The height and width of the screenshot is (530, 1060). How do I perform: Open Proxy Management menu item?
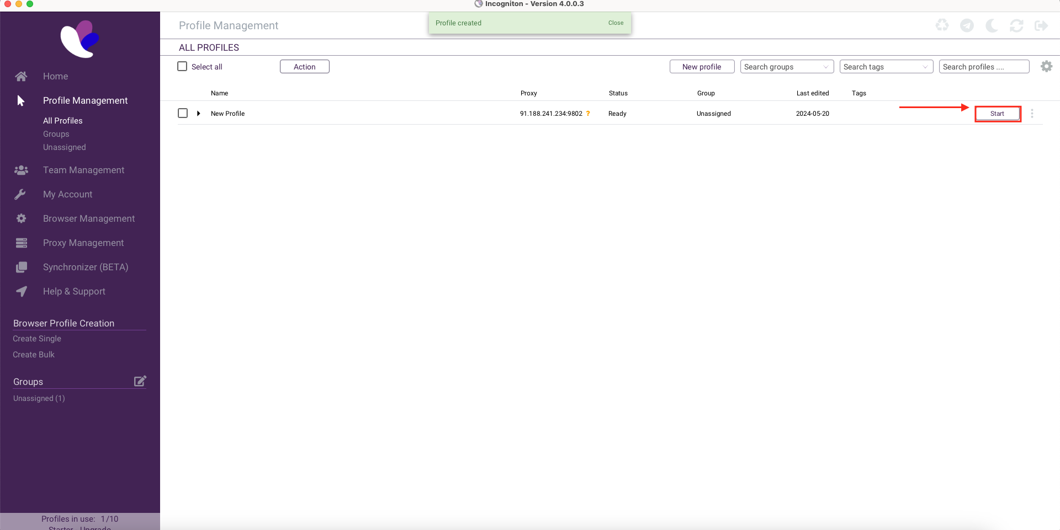83,243
